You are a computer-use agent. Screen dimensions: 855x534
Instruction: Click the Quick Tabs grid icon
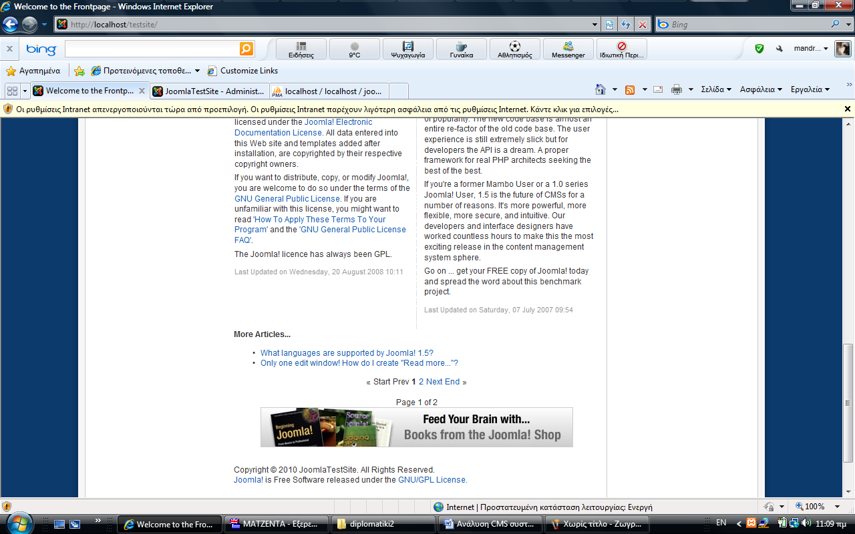click(x=12, y=91)
